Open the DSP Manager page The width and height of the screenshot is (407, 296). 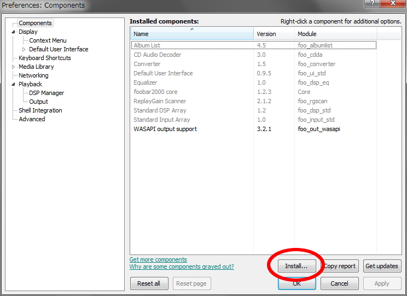(46, 93)
